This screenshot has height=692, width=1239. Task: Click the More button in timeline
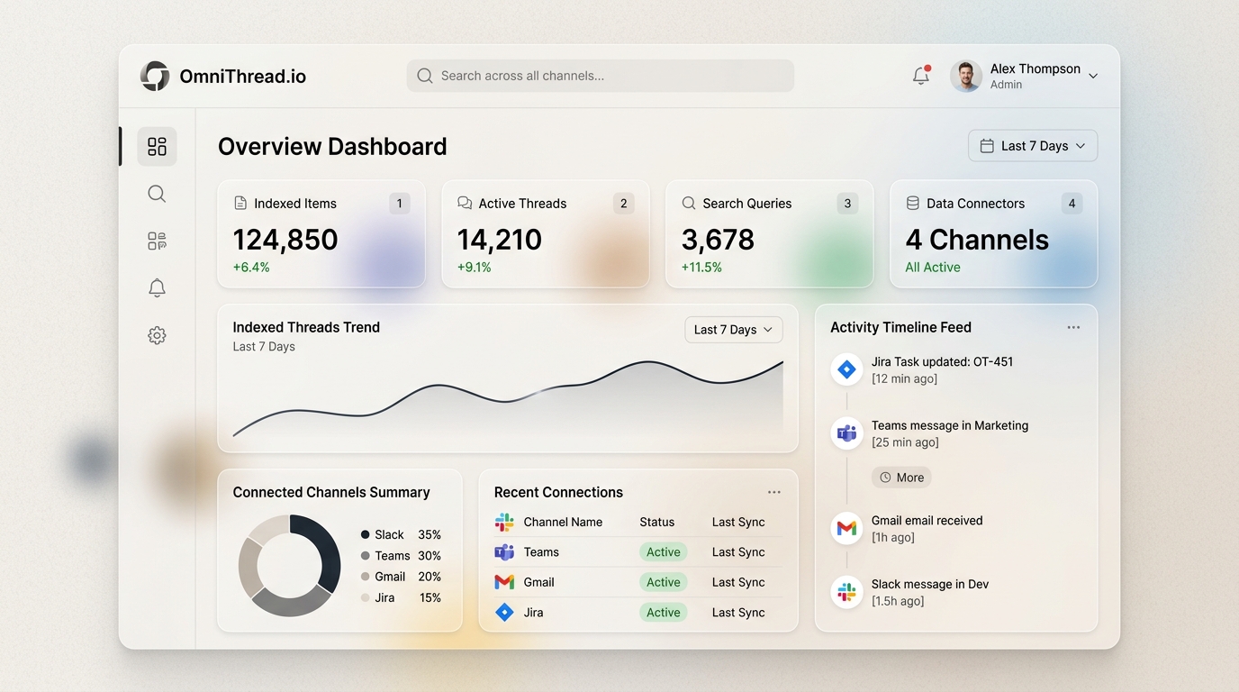[901, 478]
